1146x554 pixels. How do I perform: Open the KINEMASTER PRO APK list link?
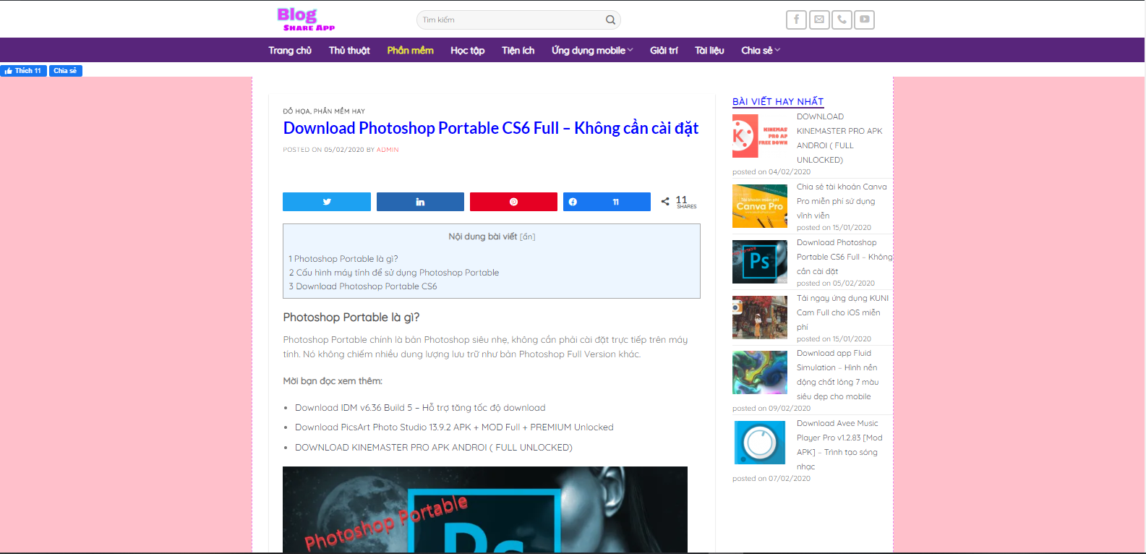click(x=434, y=448)
